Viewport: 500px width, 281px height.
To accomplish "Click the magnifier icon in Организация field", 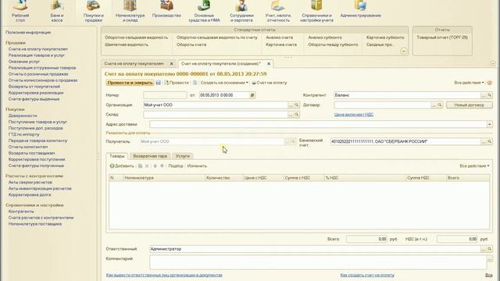I will click(x=297, y=105).
